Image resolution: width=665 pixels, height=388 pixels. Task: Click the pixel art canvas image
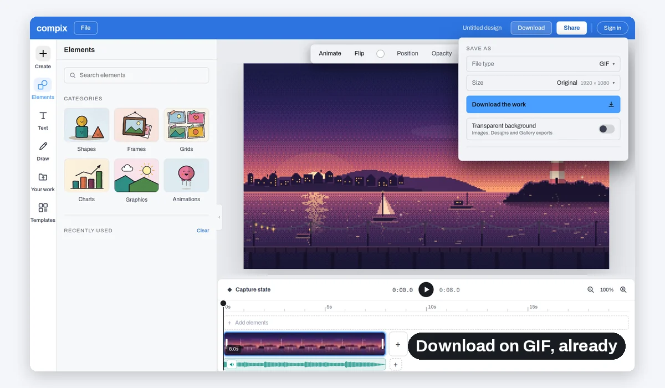coord(426,166)
